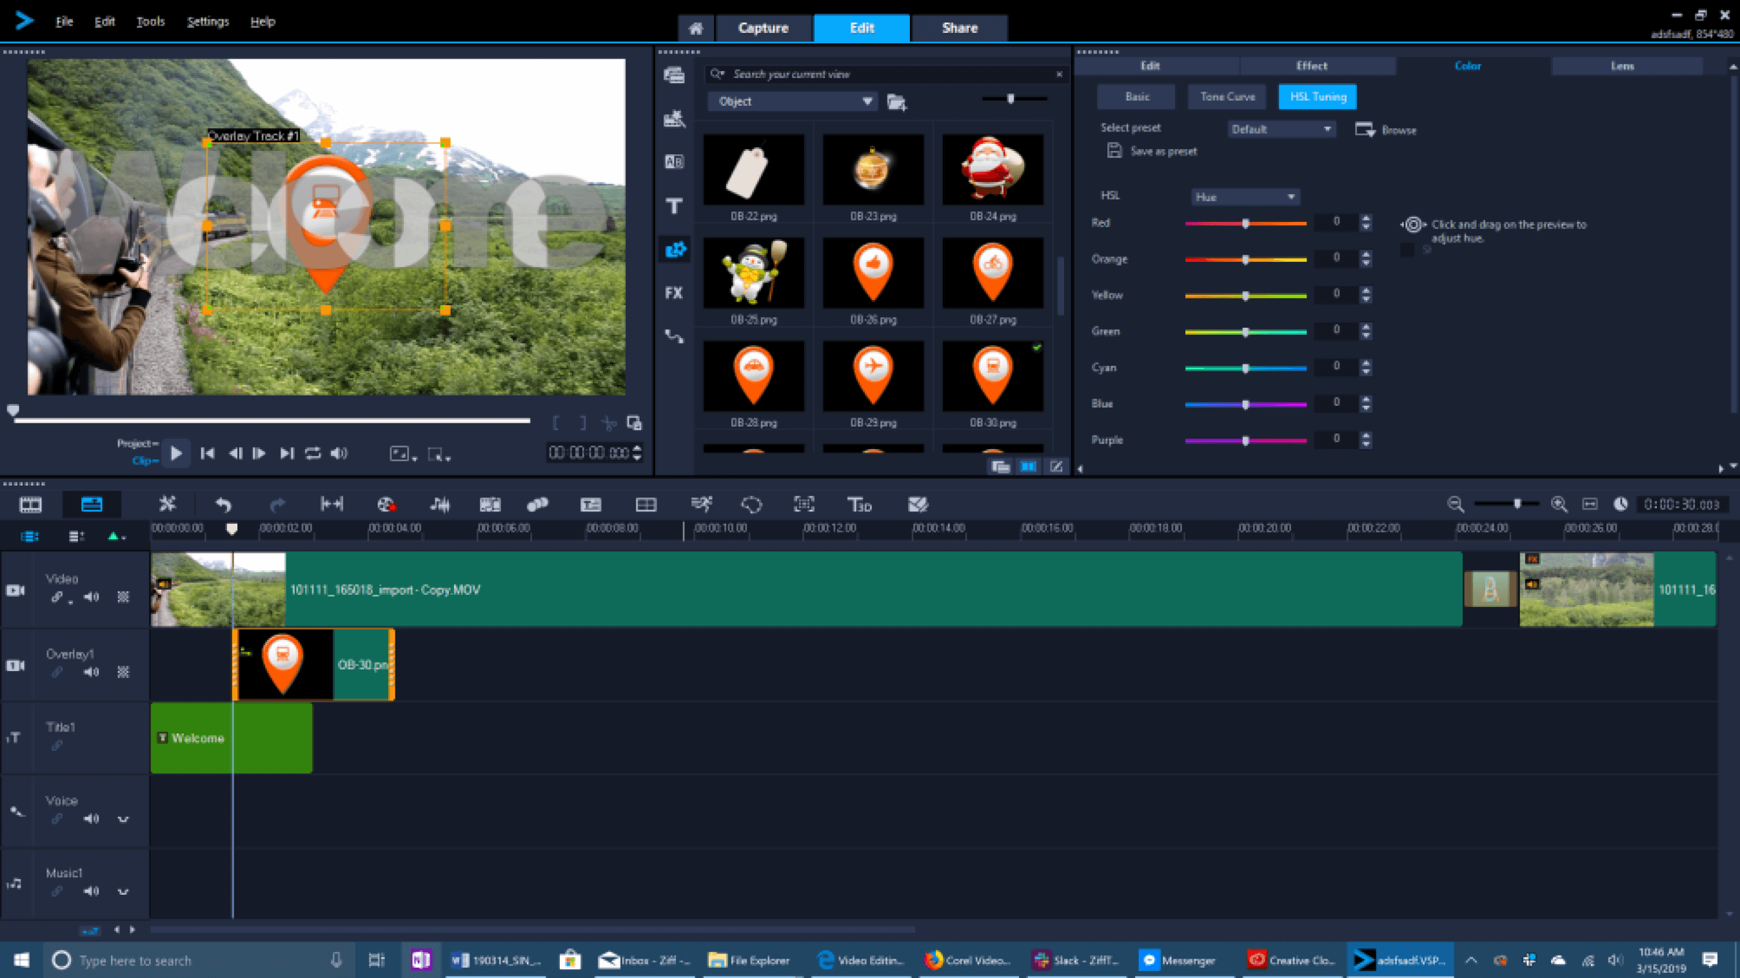1740x978 pixels.
Task: Mute the Overlay1 track audio
Action: coord(91,671)
